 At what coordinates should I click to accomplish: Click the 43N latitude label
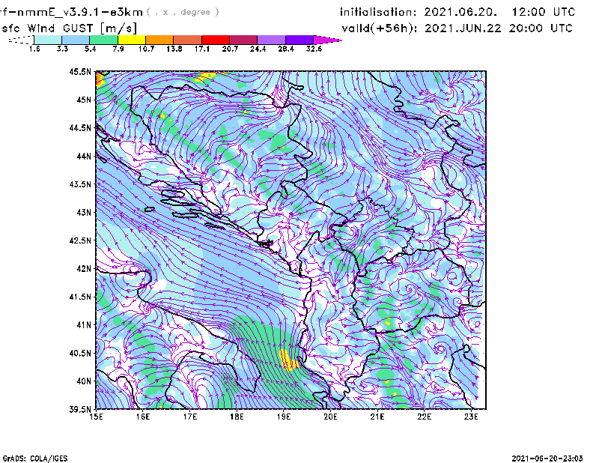(84, 212)
